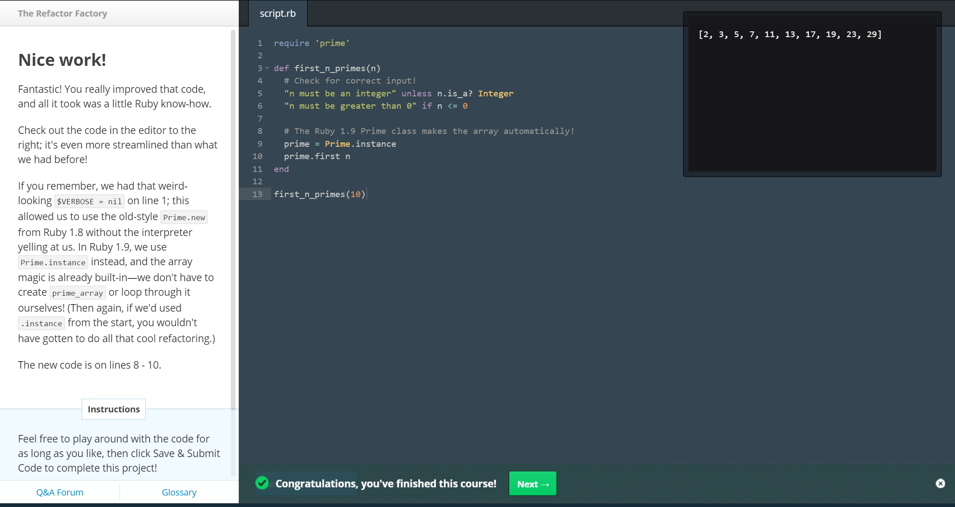Viewport: 955px width, 507px height.
Task: Click line number 13 in the gutter
Action: click(257, 194)
